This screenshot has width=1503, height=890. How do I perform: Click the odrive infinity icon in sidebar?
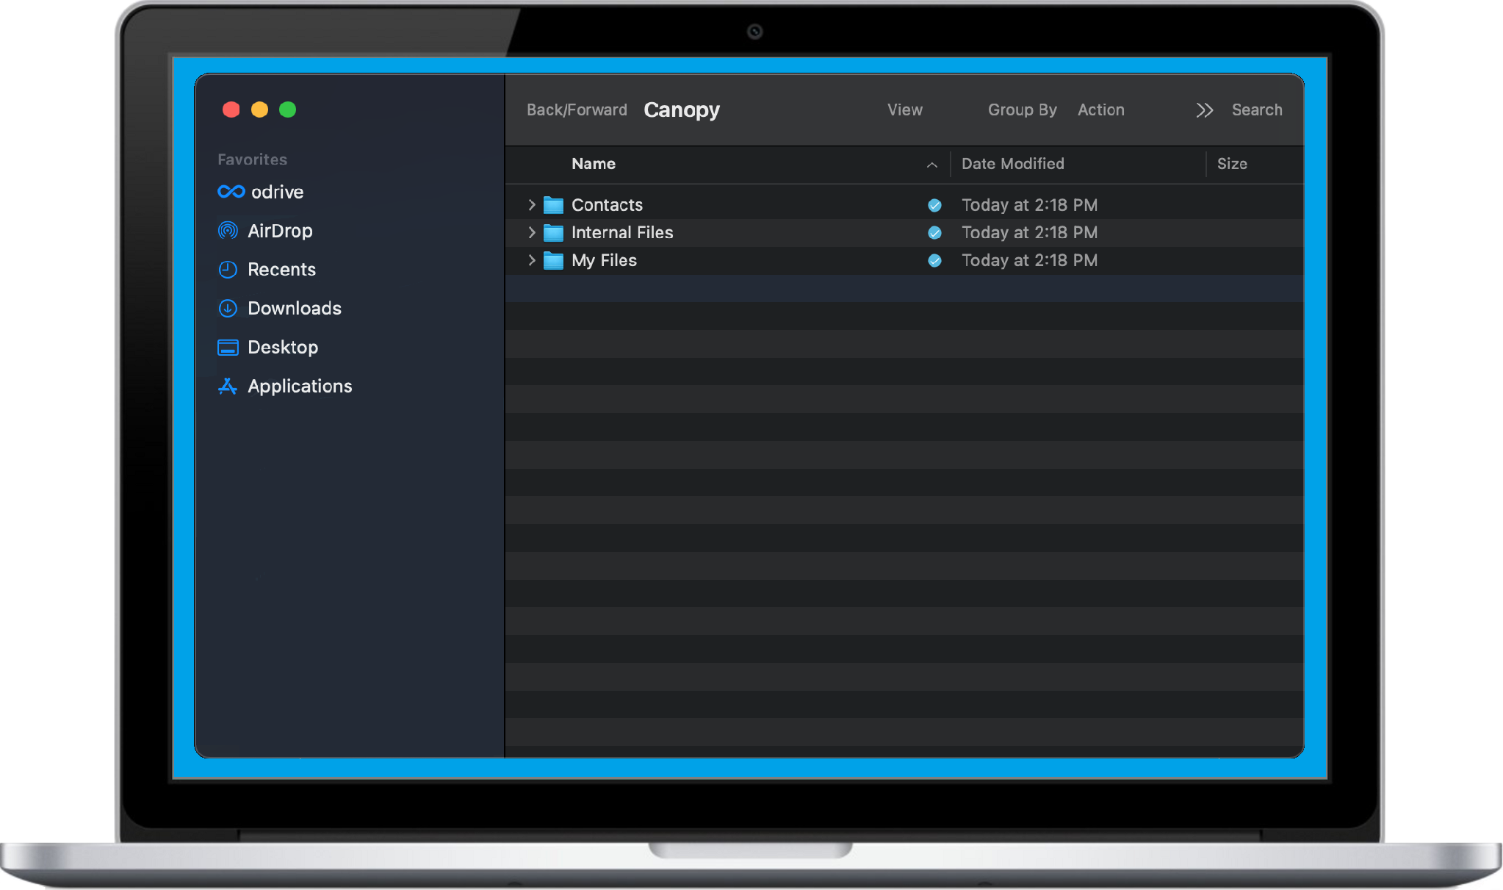coord(231,192)
